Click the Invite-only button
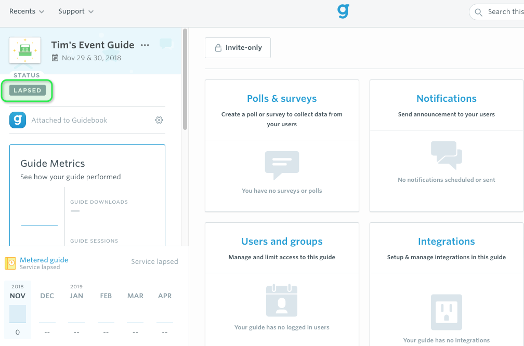This screenshot has width=524, height=346. [x=238, y=48]
